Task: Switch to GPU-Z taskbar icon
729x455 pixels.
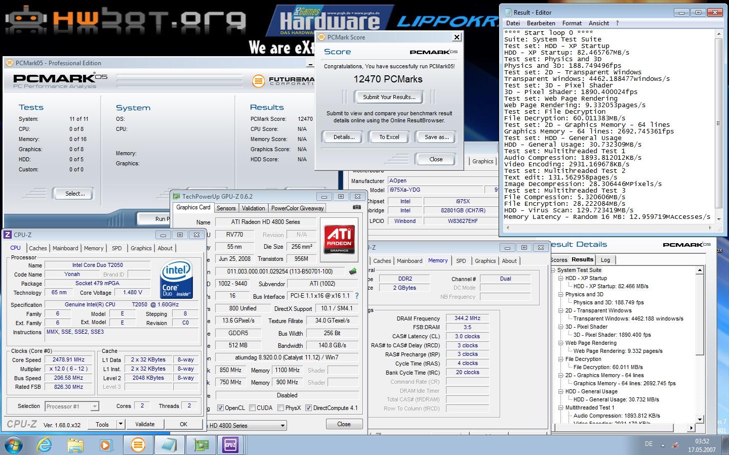Action: click(x=200, y=445)
